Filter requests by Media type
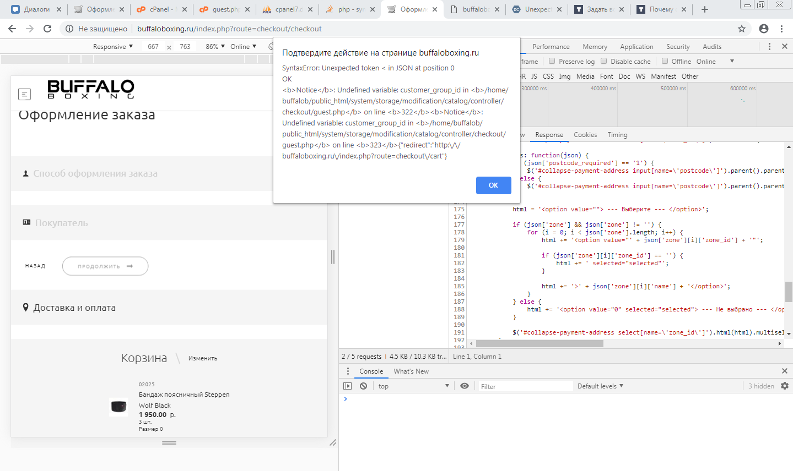 [585, 76]
